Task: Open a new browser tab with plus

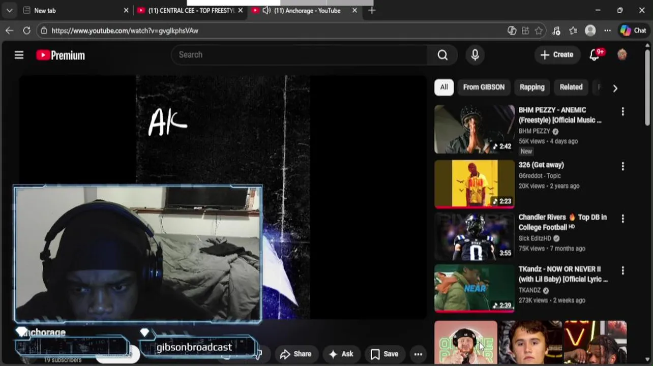Action: [x=372, y=10]
